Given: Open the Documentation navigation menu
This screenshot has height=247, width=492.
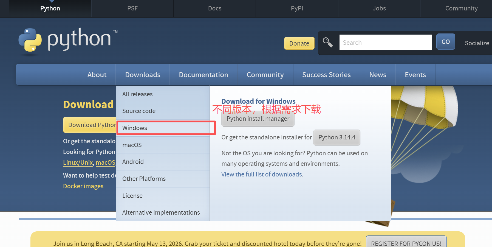Looking at the screenshot, I should pos(203,75).
